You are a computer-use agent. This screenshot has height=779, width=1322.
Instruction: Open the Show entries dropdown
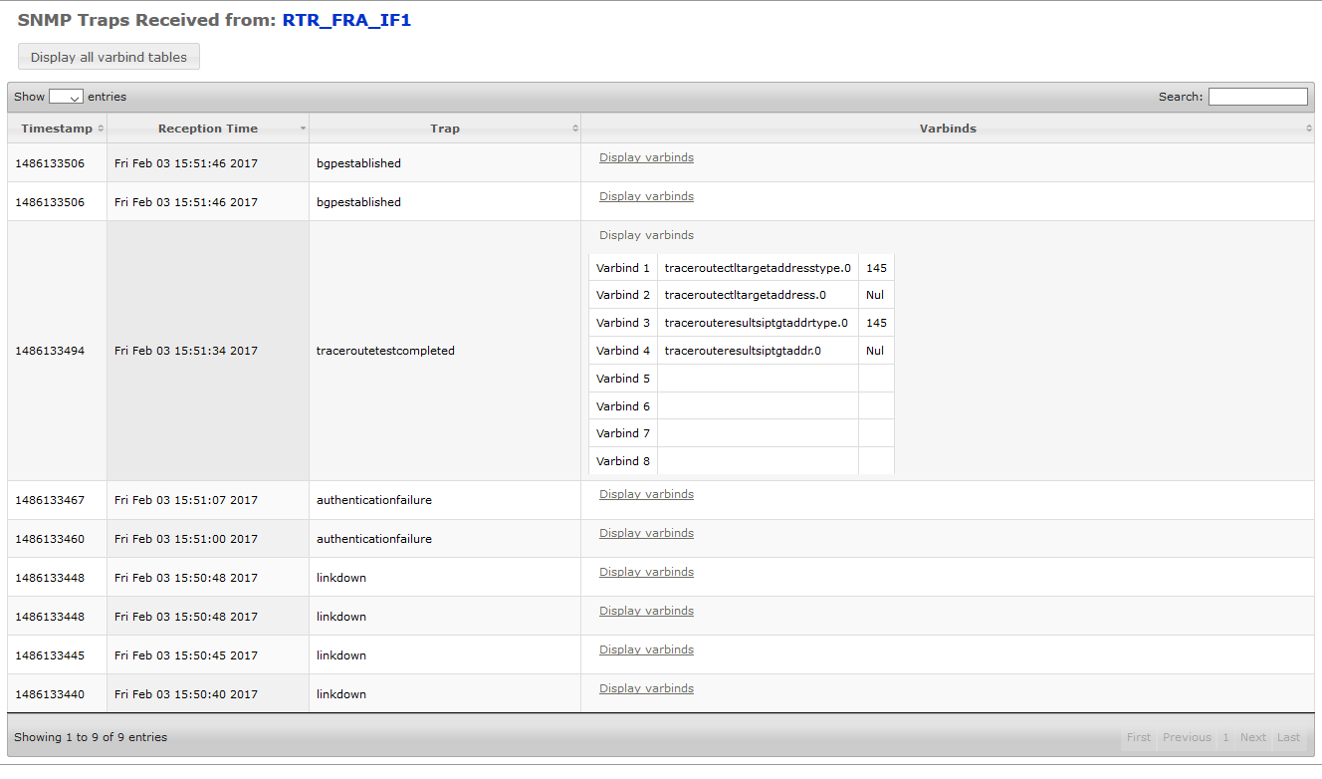[65, 97]
